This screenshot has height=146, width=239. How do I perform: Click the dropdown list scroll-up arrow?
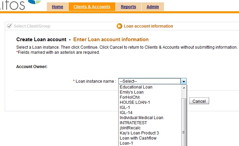184,87
